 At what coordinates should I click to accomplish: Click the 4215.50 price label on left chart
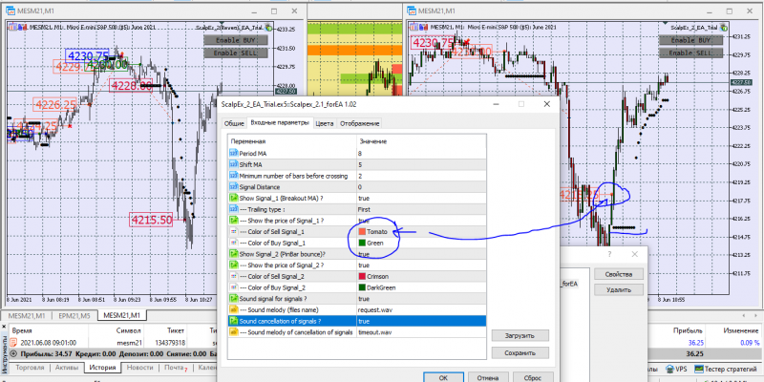[152, 220]
